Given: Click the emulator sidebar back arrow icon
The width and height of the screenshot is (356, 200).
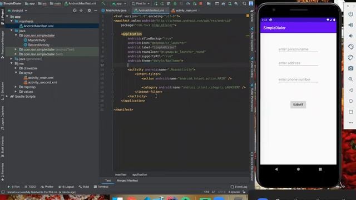Looking at the screenshot, I should point(351,90).
